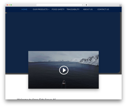Open the TRACEABILITY page
Image resolution: width=127 pixels, height=107 pixels.
[73, 9]
